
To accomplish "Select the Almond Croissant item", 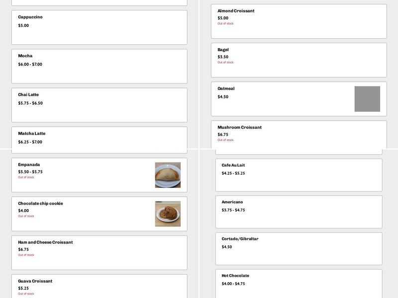I will (x=298, y=21).
